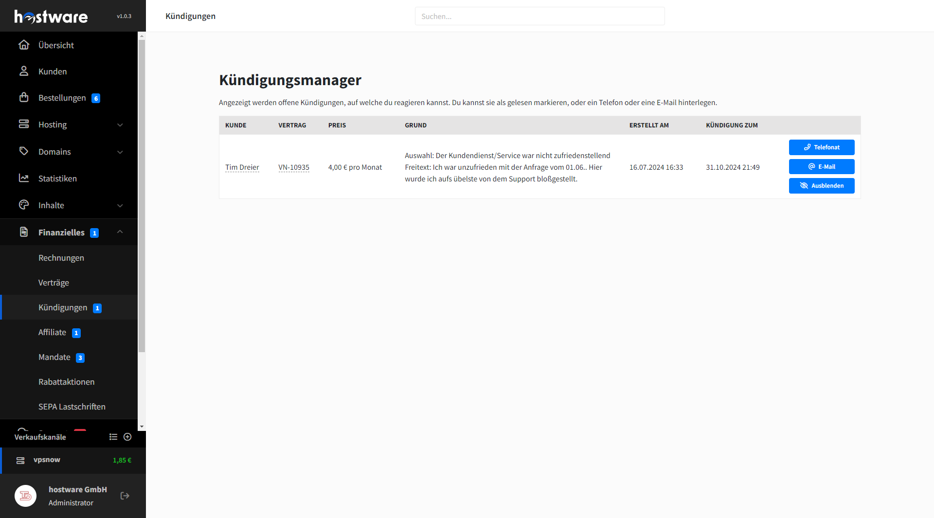Click the Statistiken chart icon

click(24, 179)
